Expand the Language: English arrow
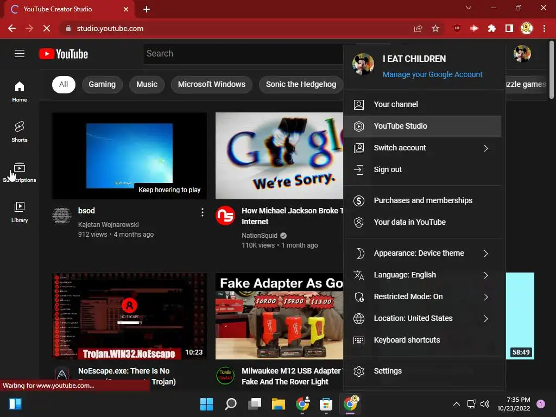The height and width of the screenshot is (417, 556). [x=486, y=275]
